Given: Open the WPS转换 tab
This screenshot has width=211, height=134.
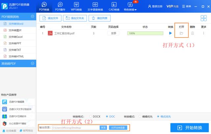Looking at the screenshot, I should pyautogui.click(x=76, y=6).
